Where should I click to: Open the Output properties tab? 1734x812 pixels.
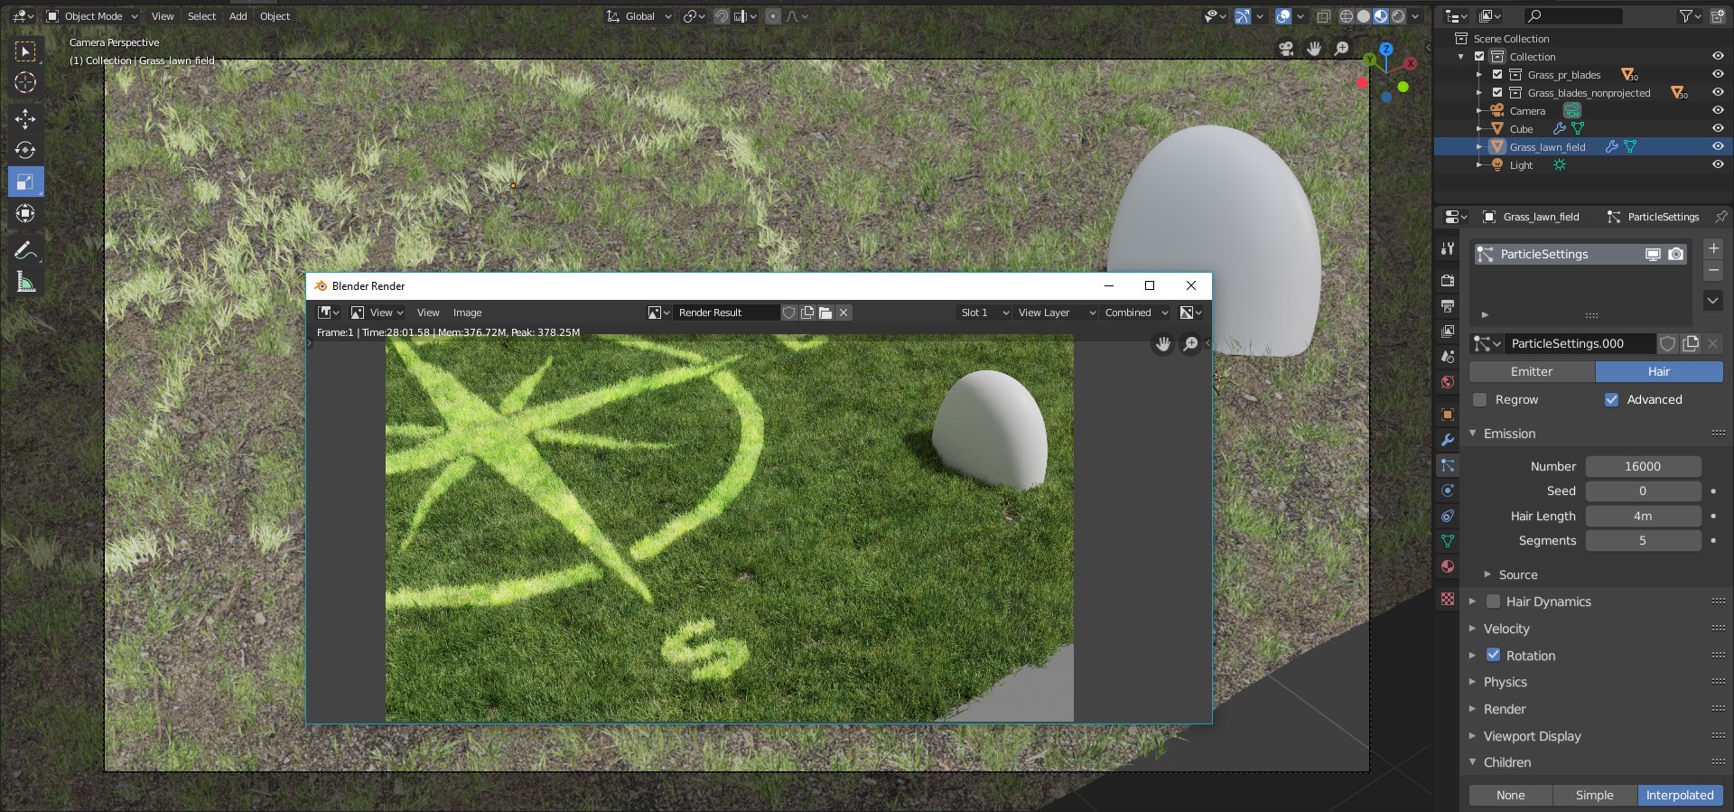1448,305
